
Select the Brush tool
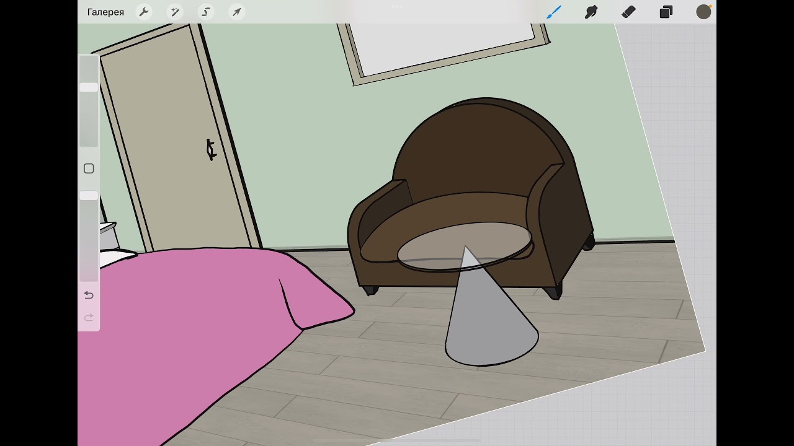coord(553,12)
